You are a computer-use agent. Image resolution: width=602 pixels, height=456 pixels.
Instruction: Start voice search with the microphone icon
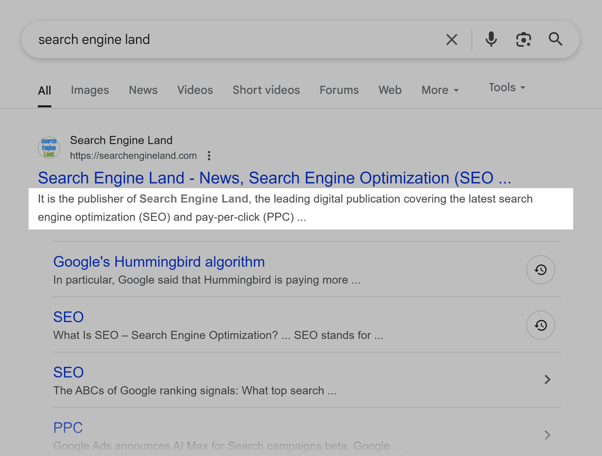point(491,39)
